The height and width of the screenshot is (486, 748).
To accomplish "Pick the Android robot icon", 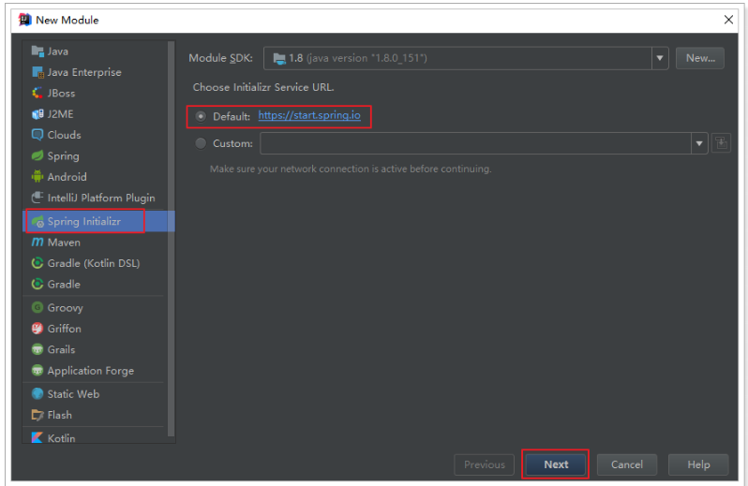I will 37,177.
